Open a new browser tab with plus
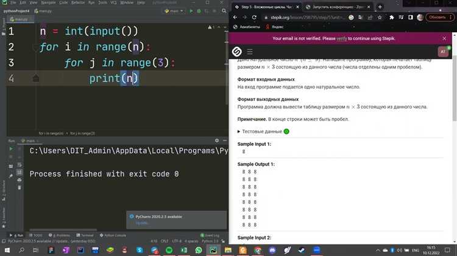Screen dimensions: 457x256 point(380,7)
